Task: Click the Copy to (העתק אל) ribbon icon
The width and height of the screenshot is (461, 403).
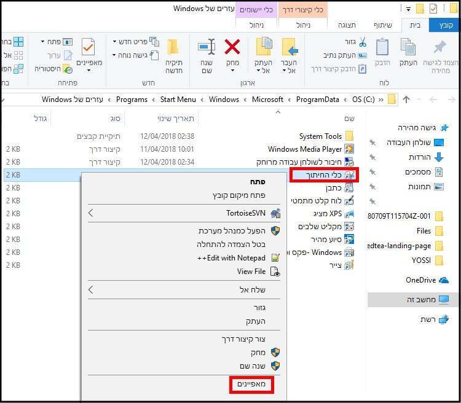Action: click(x=264, y=47)
